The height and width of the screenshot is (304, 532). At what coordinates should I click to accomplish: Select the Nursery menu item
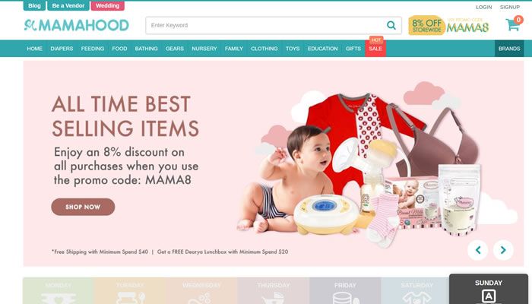pyautogui.click(x=204, y=49)
